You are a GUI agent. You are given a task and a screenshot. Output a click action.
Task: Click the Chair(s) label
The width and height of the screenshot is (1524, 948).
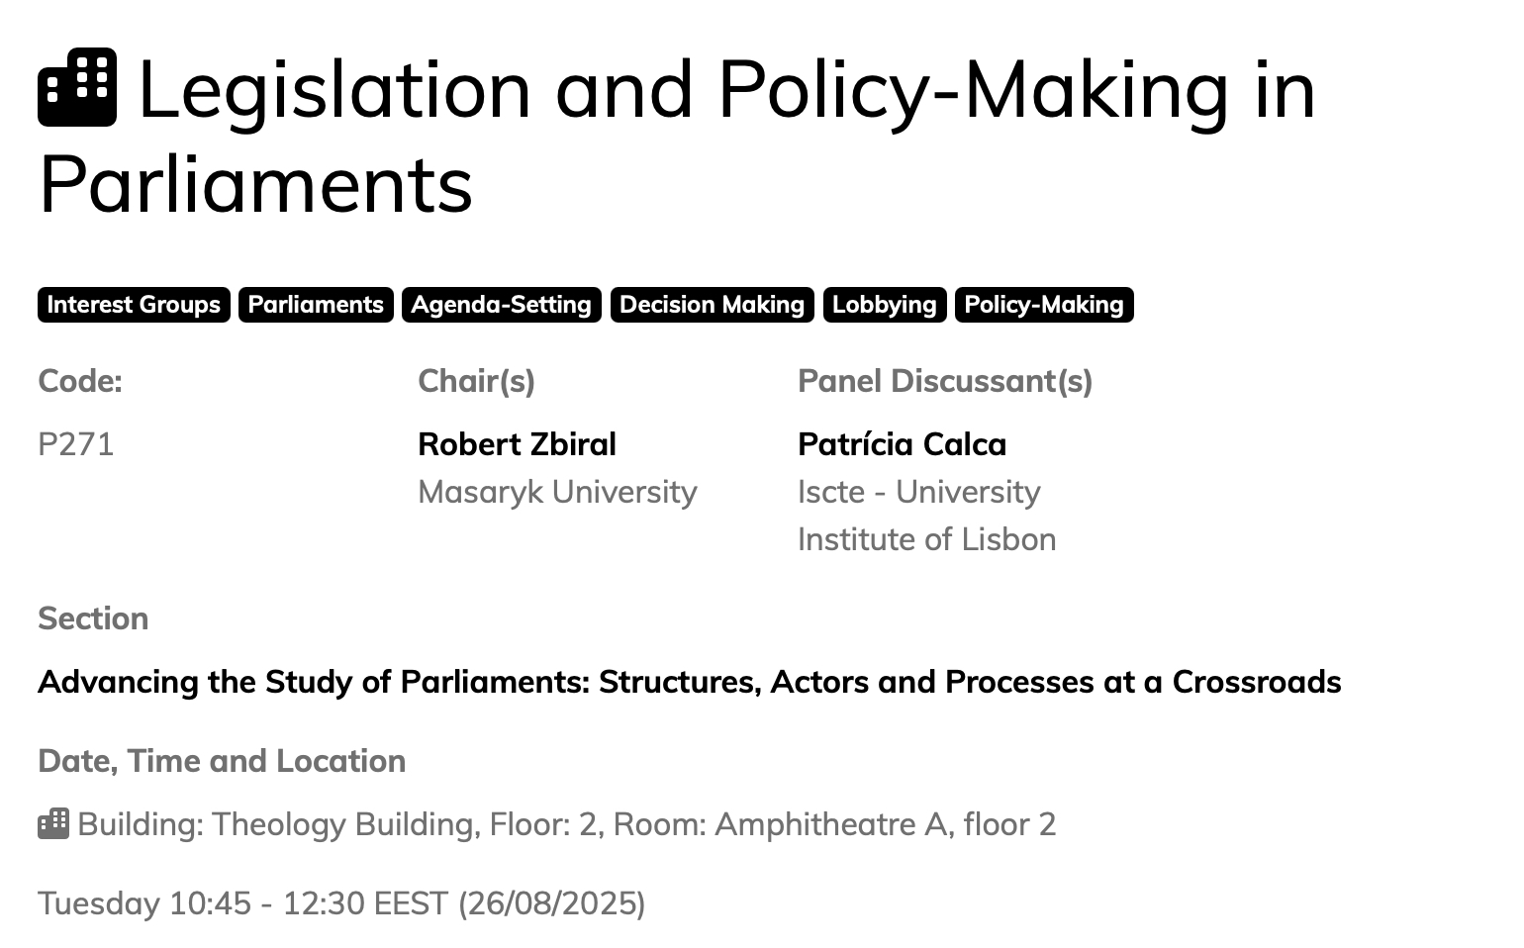point(476,381)
